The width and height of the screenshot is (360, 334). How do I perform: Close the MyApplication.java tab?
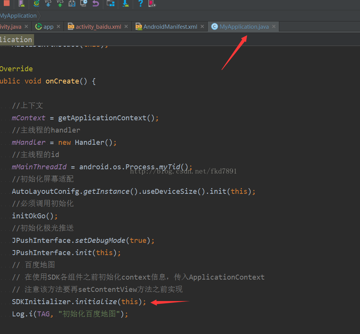point(274,26)
